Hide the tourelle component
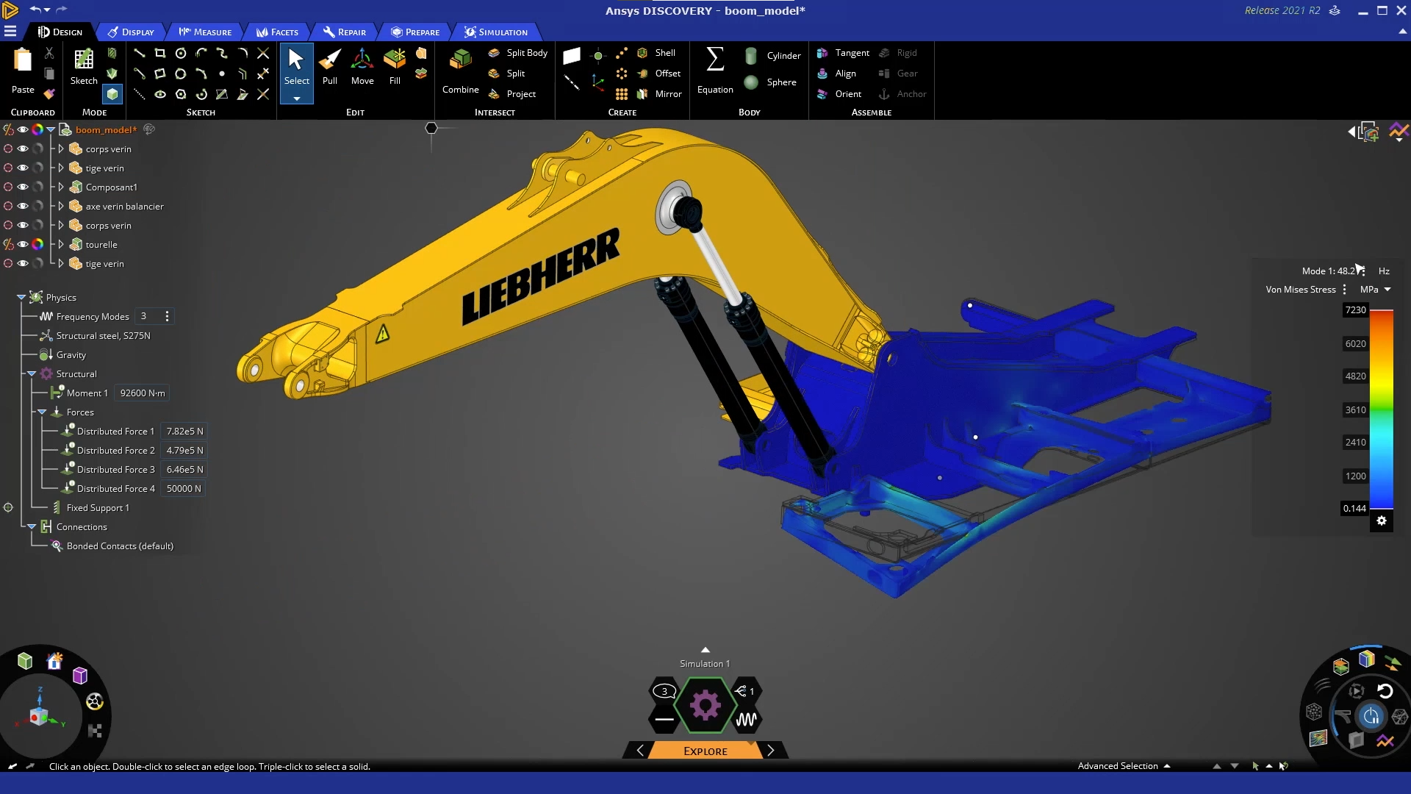This screenshot has width=1411, height=794. click(x=23, y=245)
